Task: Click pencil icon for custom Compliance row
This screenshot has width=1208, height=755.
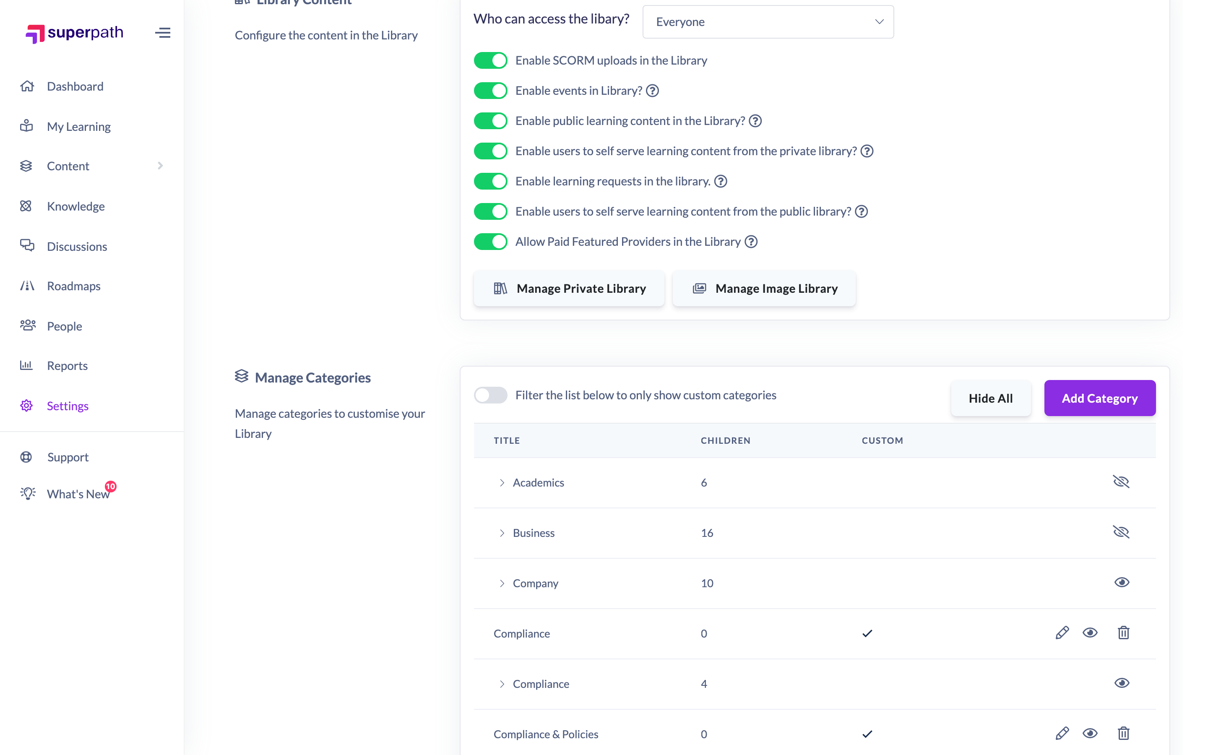Action: tap(1062, 633)
